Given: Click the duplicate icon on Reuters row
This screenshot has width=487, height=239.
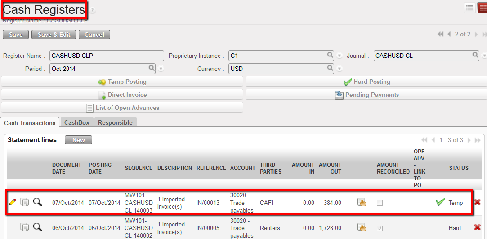Looking at the screenshot, I should tap(25, 227).
